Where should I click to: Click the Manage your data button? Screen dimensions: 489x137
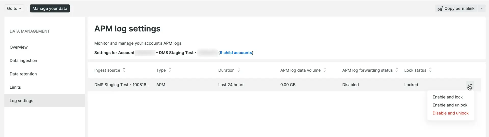(50, 8)
